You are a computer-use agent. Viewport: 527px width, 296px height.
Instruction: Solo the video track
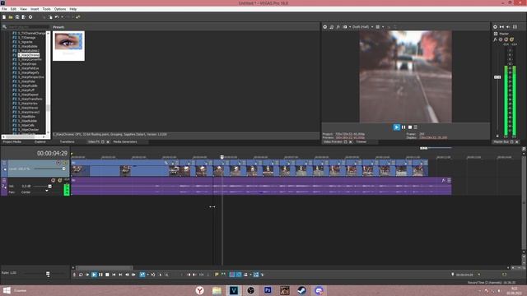(65, 163)
